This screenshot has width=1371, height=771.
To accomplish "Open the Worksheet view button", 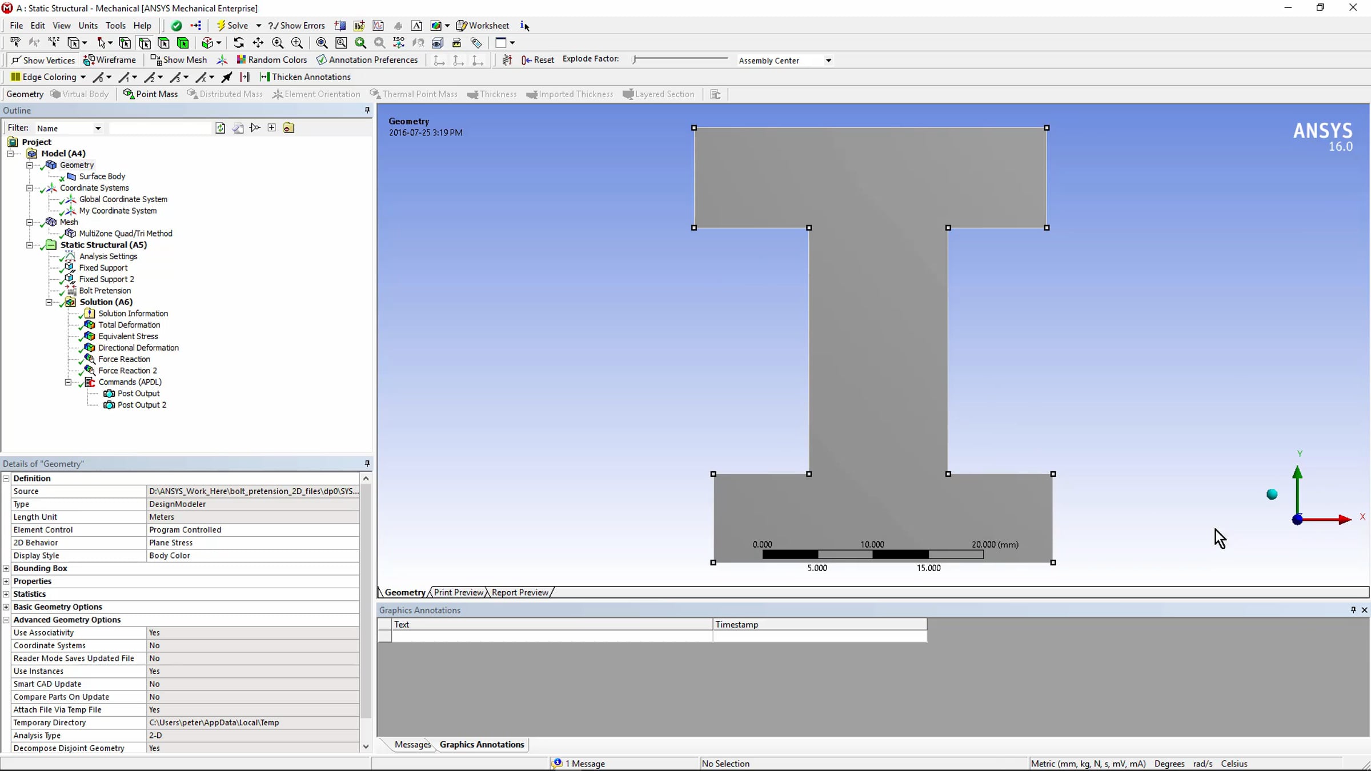I will tap(483, 26).
